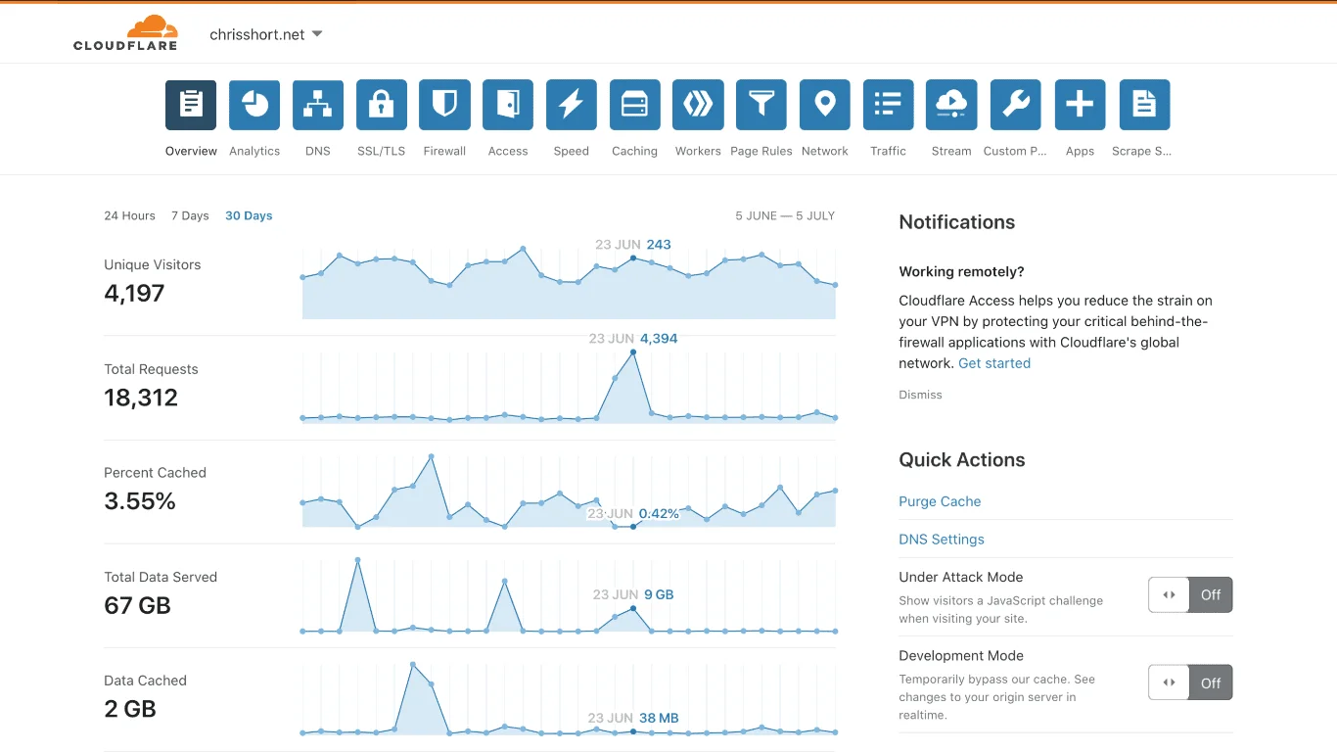Open the Firewall shield icon
The image size is (1337, 753).
tap(444, 105)
